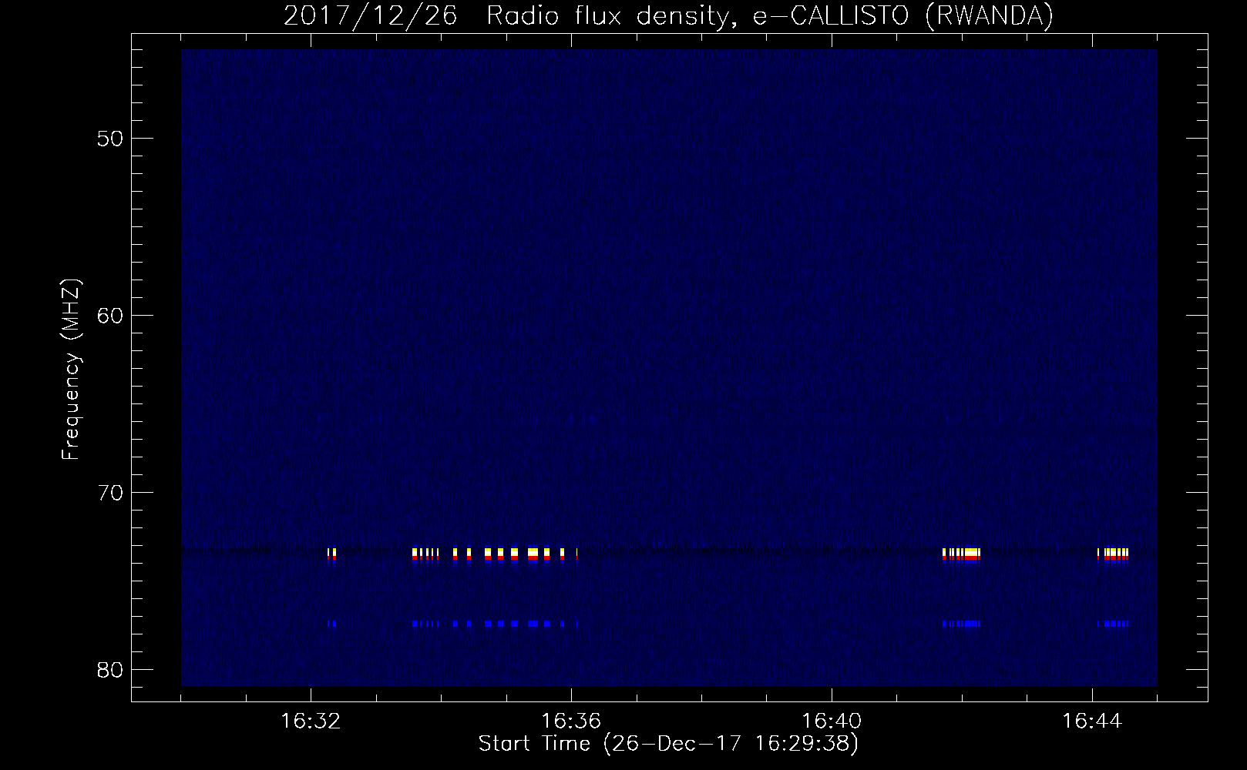
Task: Click the bright burst near 16:42 at 73 MHz
Action: tap(962, 555)
